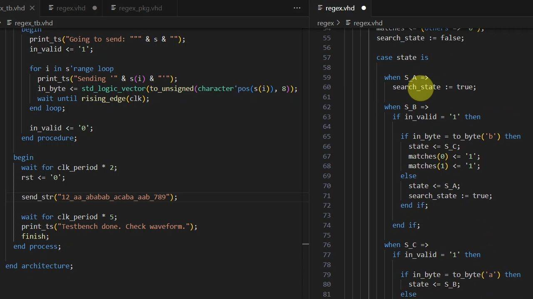Click file icon on right group's regex.vhd tab
The width and height of the screenshot is (533, 299).
pos(320,8)
